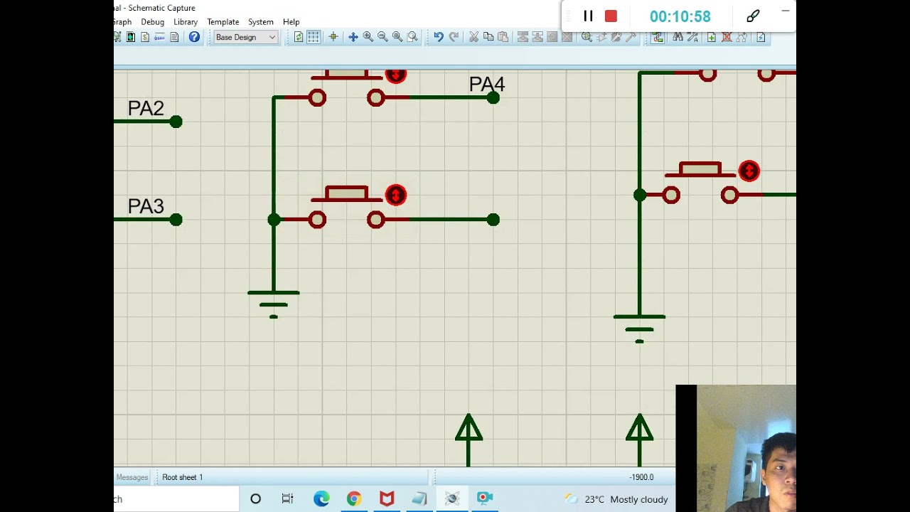
Task: Open the Debug menu
Action: click(152, 22)
